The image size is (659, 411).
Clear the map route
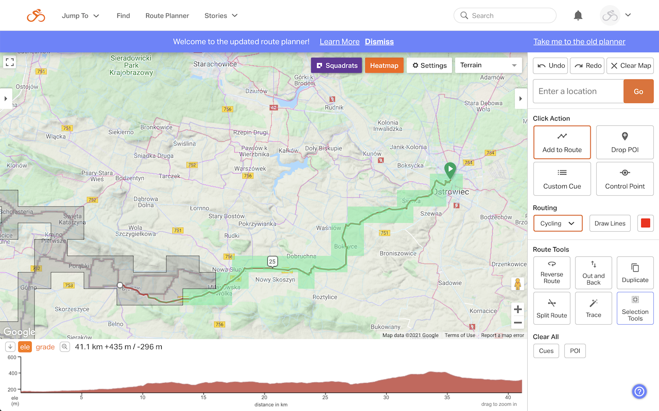[631, 65]
